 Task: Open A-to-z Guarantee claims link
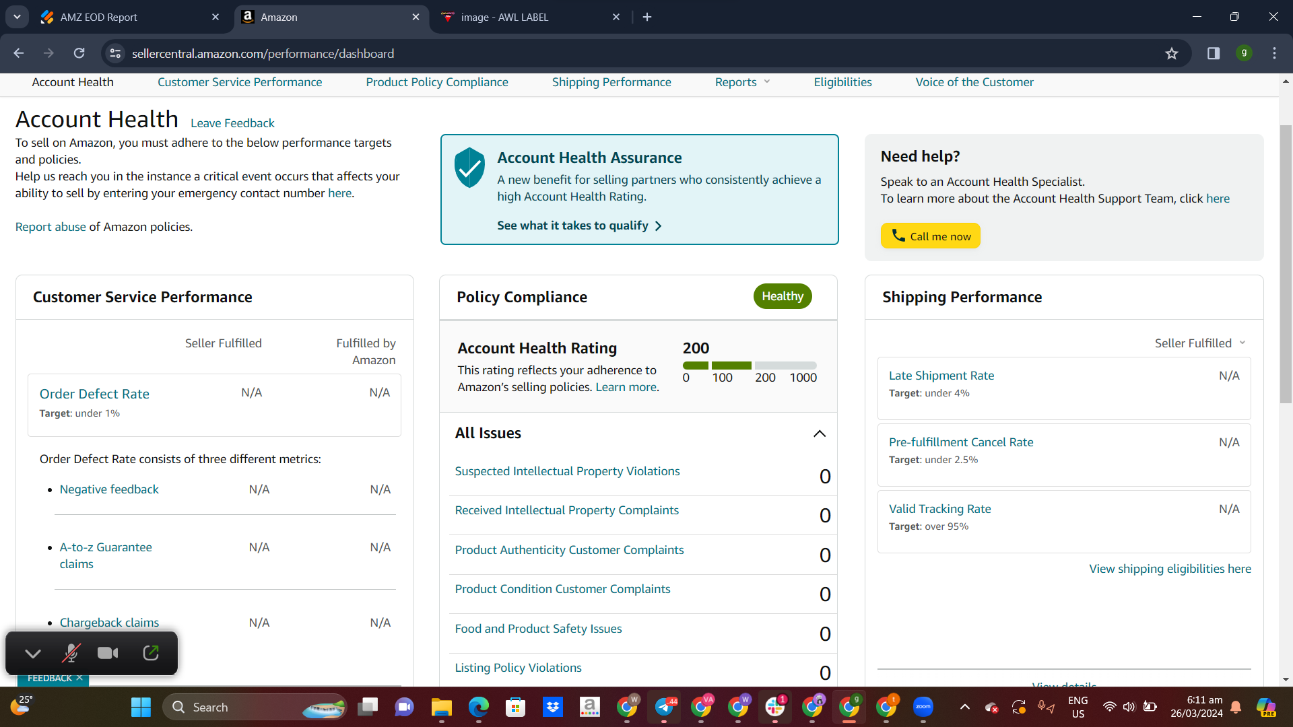pos(106,555)
